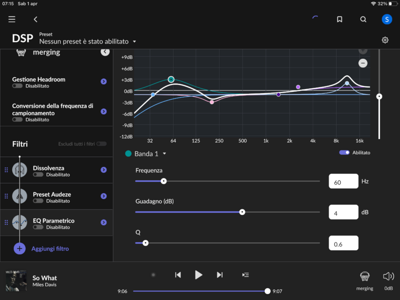
Task: Open the bookmark icon in header
Action: pos(339,19)
